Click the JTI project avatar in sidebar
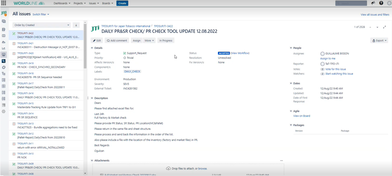This screenshot has height=176, width=392. pyautogui.click(x=4, y=14)
